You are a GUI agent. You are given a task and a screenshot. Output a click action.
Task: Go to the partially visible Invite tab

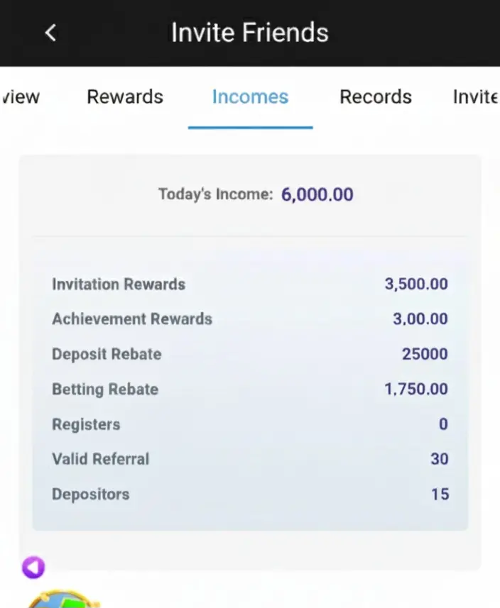click(476, 97)
